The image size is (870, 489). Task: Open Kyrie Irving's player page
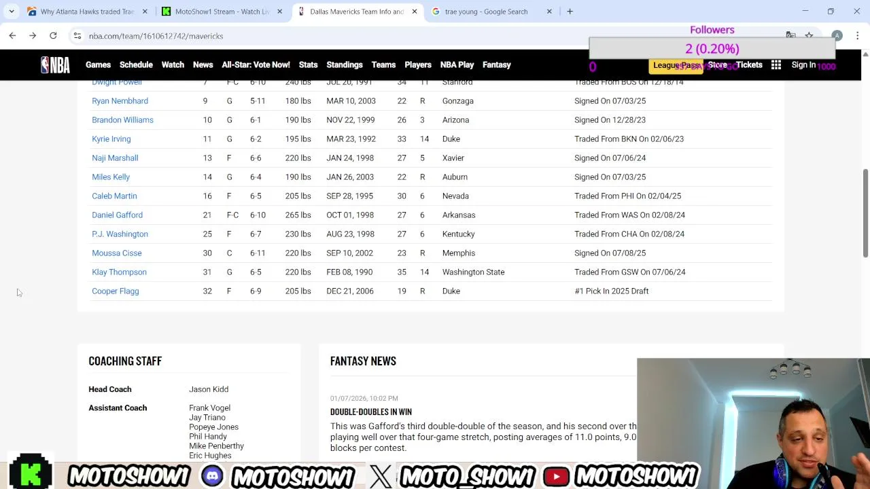point(111,139)
